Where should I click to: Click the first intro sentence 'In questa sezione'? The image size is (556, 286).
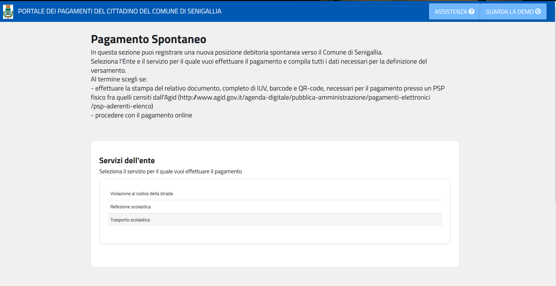coord(237,52)
